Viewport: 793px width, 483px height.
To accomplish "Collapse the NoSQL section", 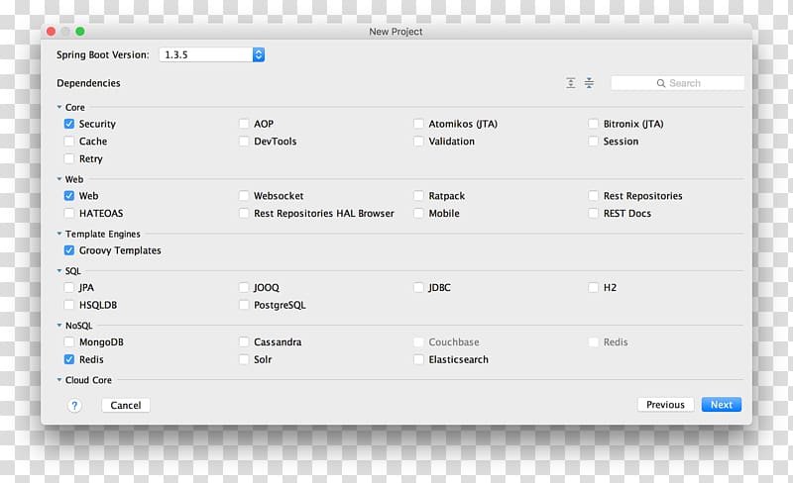I will [x=59, y=326].
